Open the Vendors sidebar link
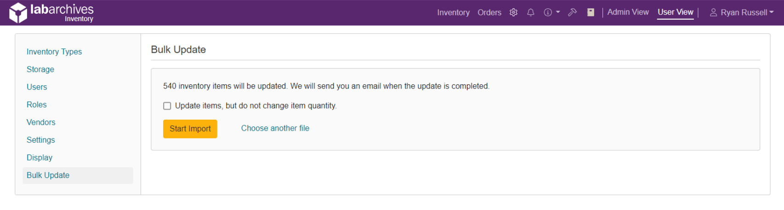Image resolution: width=784 pixels, height=210 pixels. pyautogui.click(x=41, y=122)
